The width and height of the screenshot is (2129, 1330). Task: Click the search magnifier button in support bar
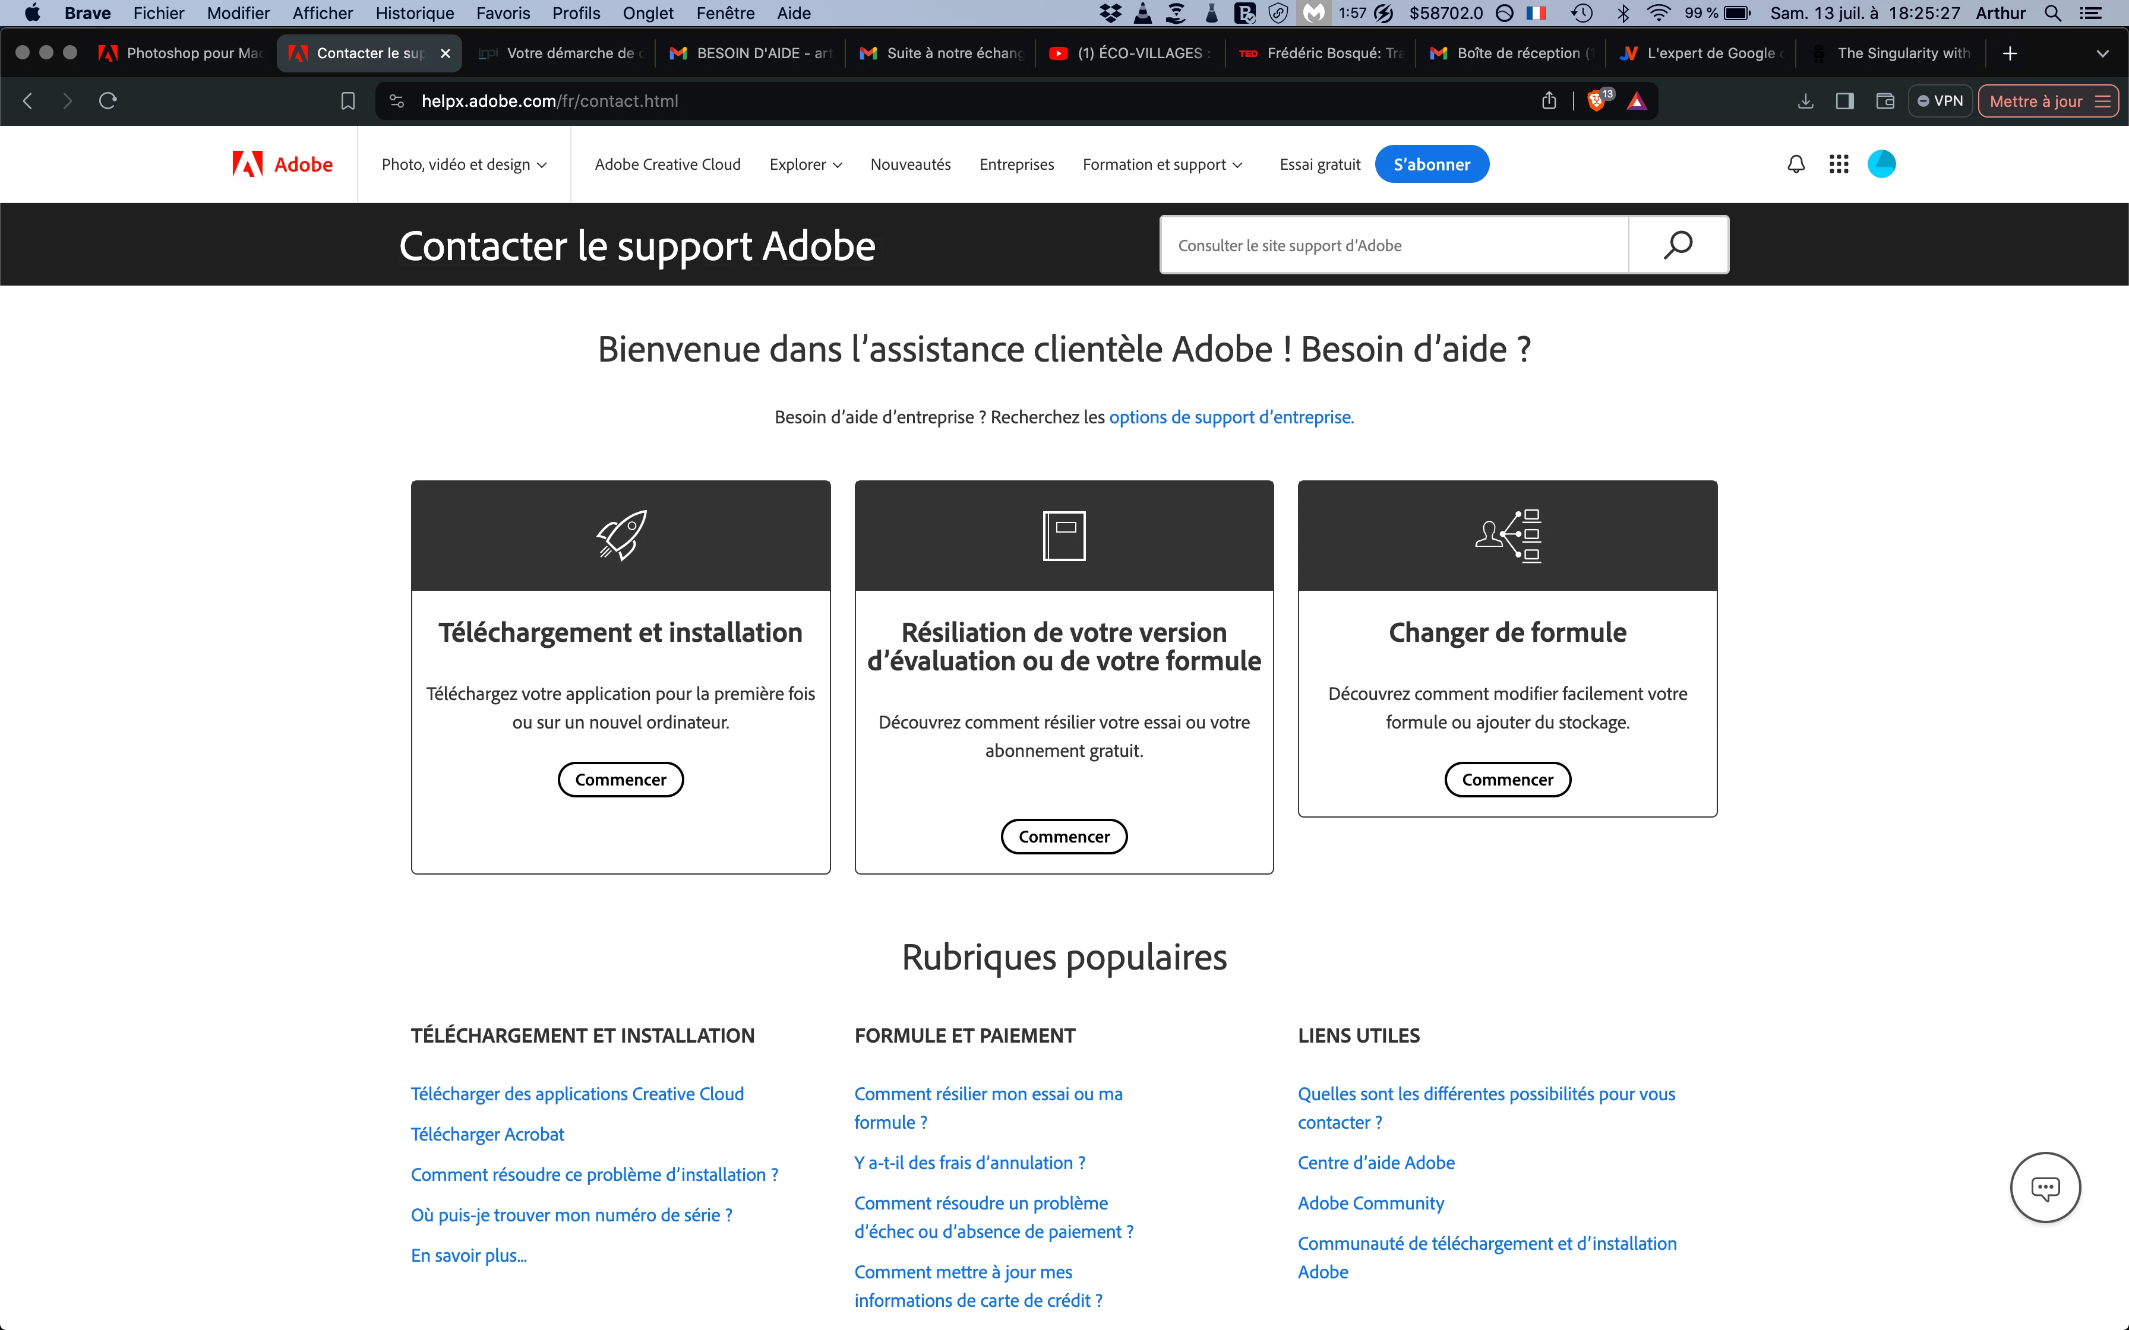[1678, 245]
